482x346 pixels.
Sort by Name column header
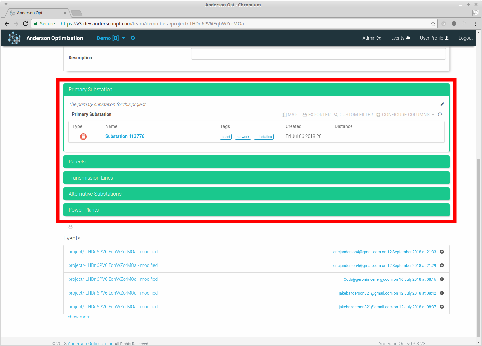(111, 126)
